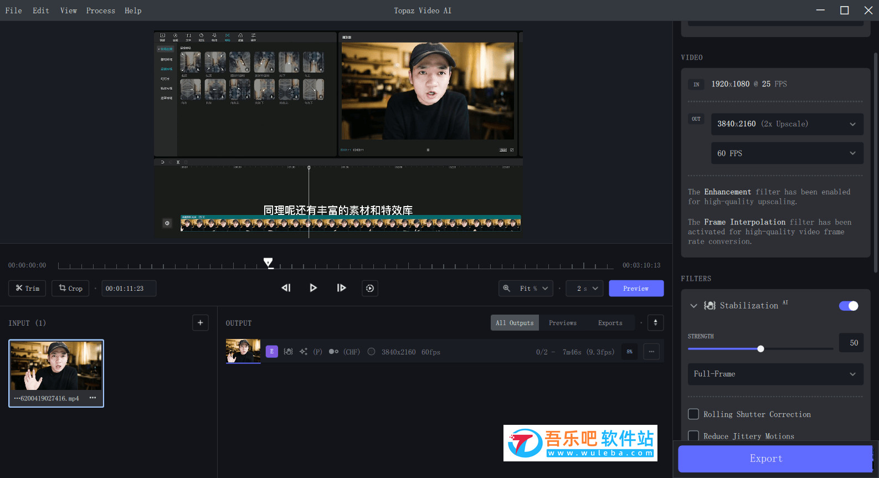Step back one frame
The width and height of the screenshot is (879, 478).
click(286, 288)
